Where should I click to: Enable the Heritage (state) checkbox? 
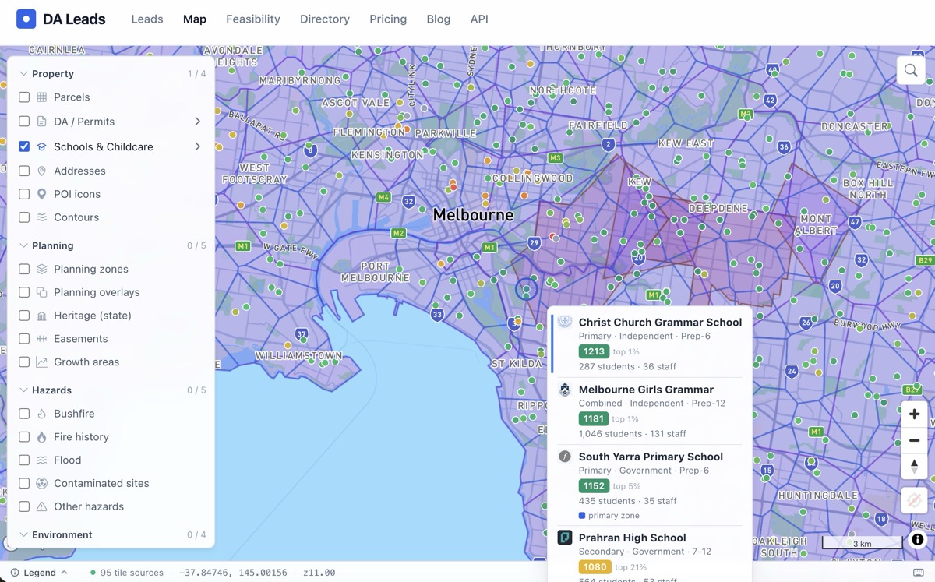24,316
